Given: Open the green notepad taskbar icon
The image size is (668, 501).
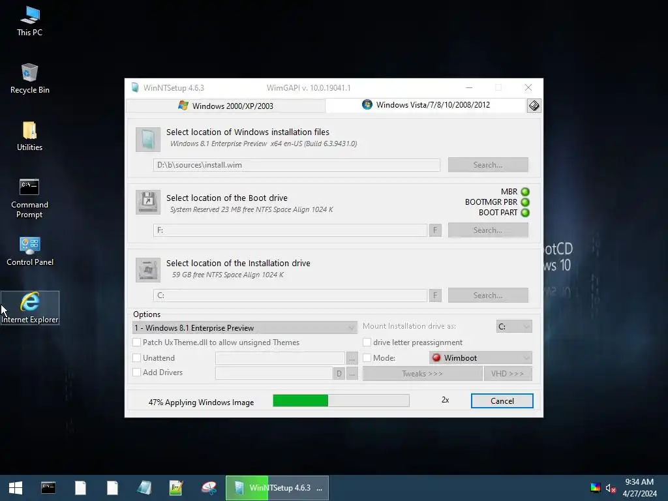Looking at the screenshot, I should click(176, 488).
